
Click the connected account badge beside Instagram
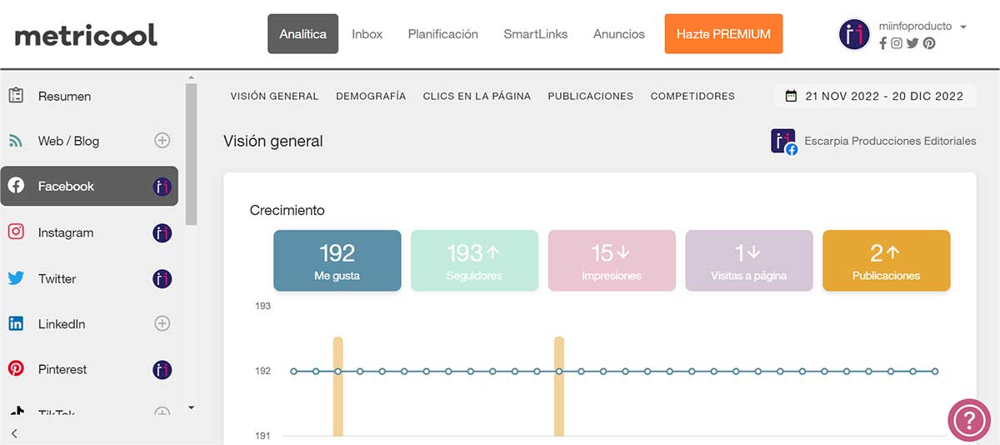point(162,232)
